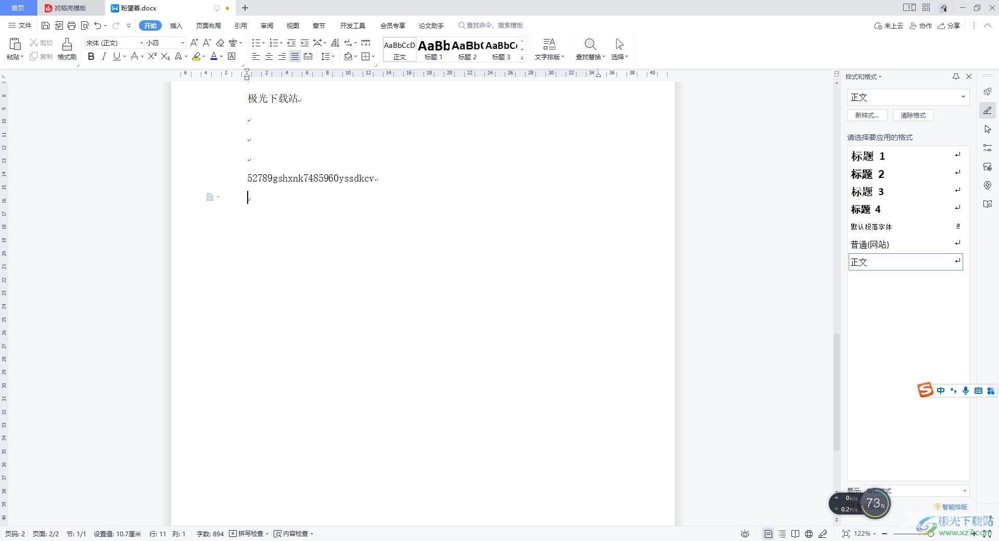Open Find and Replace (查找替换) magnifier
Screen dimensions: 999x541
click(590, 49)
